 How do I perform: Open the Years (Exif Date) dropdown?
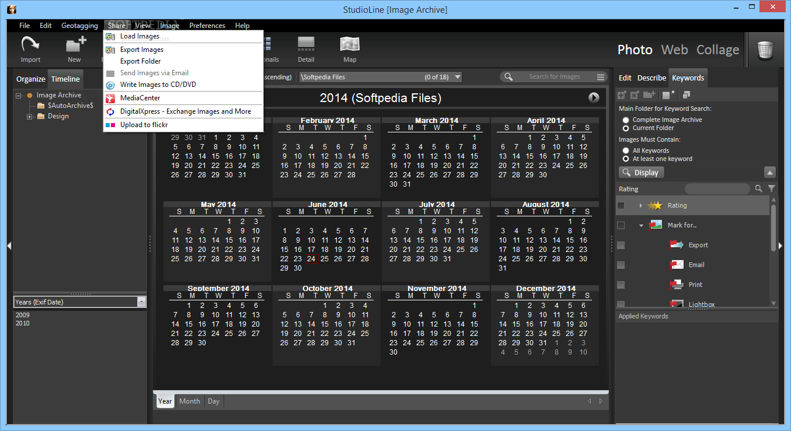click(x=141, y=302)
